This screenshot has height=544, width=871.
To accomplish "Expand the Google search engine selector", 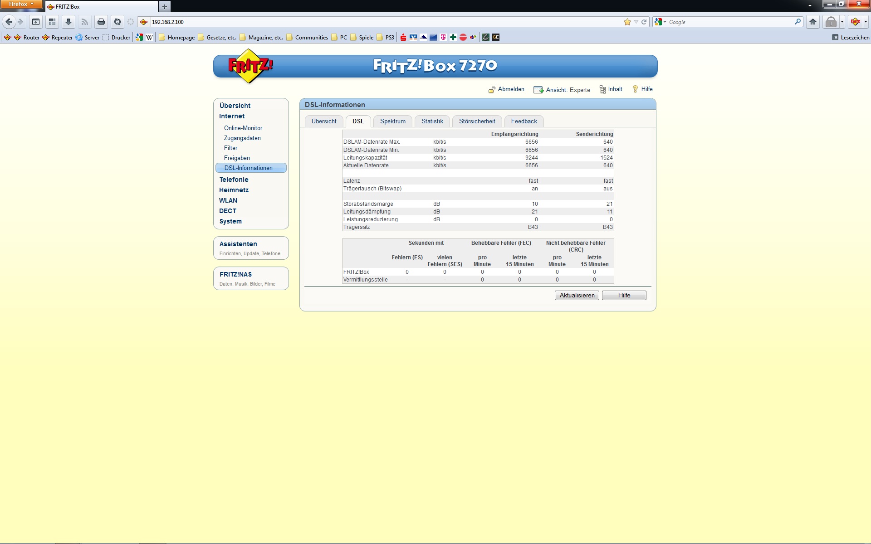I will [x=660, y=22].
